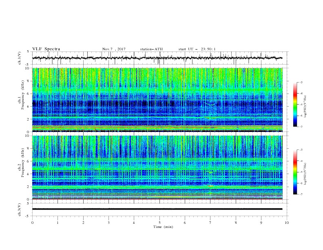The width and height of the screenshot is (323, 250).
Task: Click the "Time (min)" axis label
Action: tap(163, 227)
